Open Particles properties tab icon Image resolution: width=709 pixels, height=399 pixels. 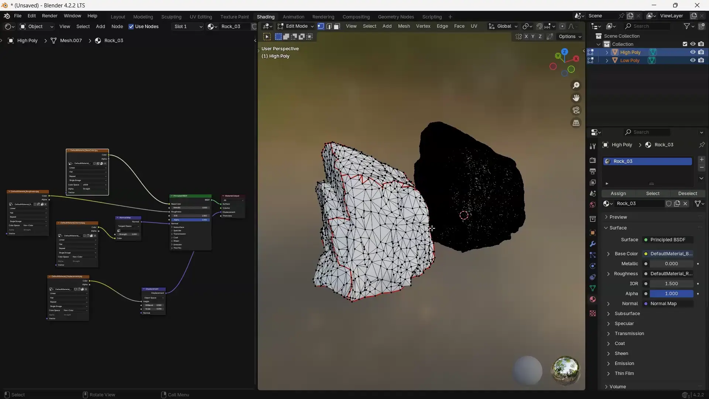[593, 255]
